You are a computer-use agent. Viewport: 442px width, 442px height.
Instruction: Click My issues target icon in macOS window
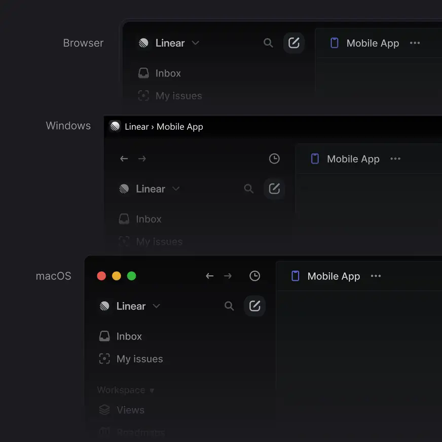tap(104, 359)
